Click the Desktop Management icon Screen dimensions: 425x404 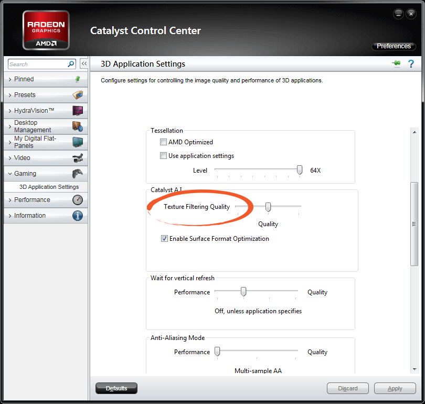tap(78, 126)
